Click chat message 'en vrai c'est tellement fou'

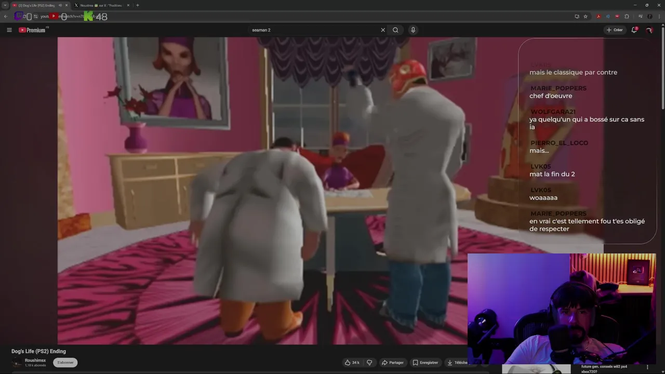(587, 225)
